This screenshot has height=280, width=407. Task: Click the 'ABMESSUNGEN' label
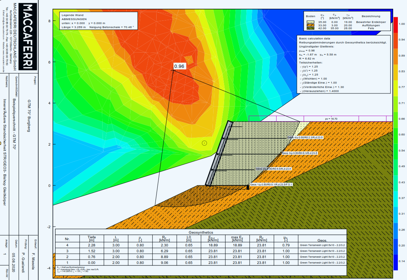pyautogui.click(x=74, y=19)
